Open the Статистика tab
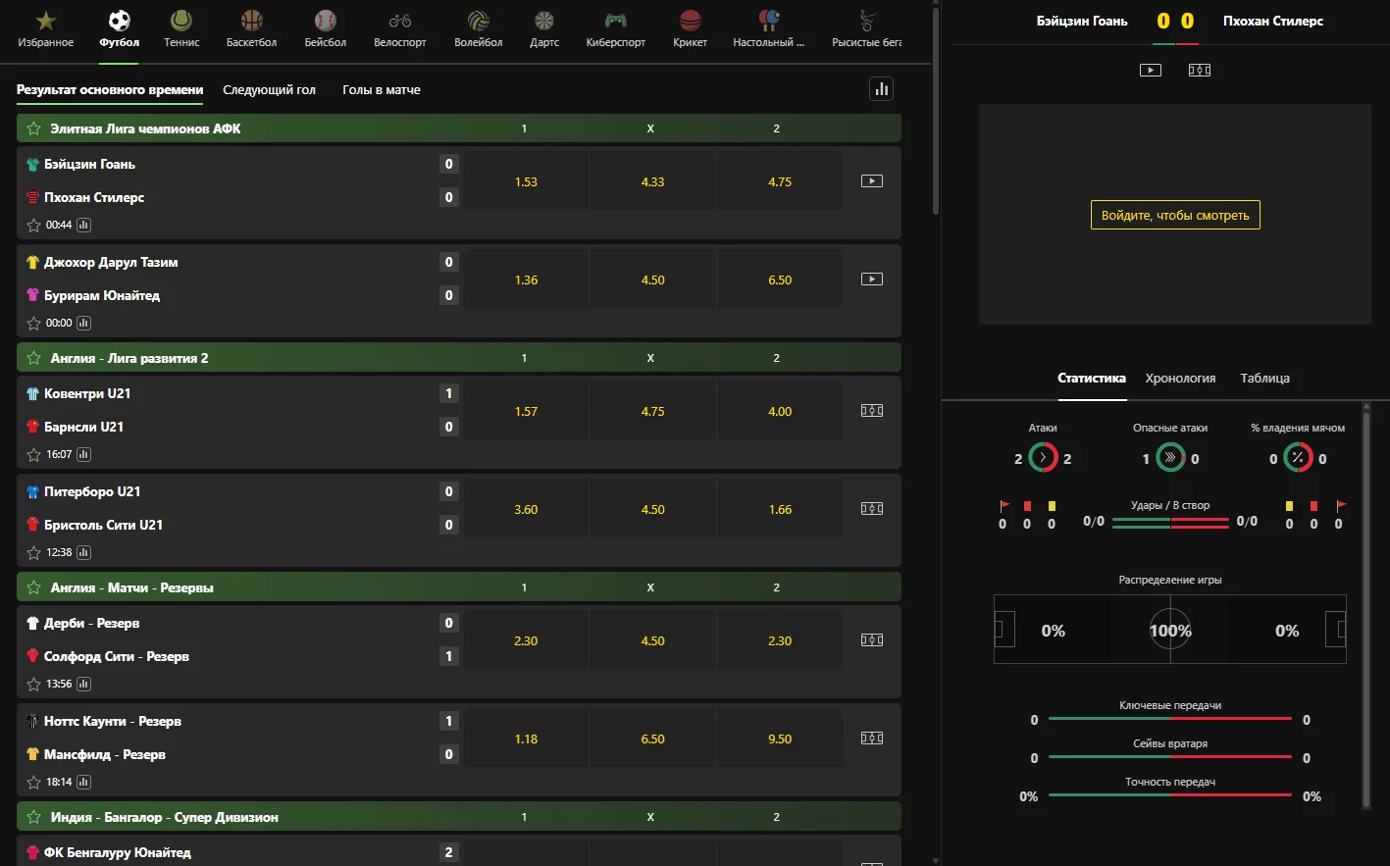This screenshot has width=1390, height=866. click(x=1092, y=379)
